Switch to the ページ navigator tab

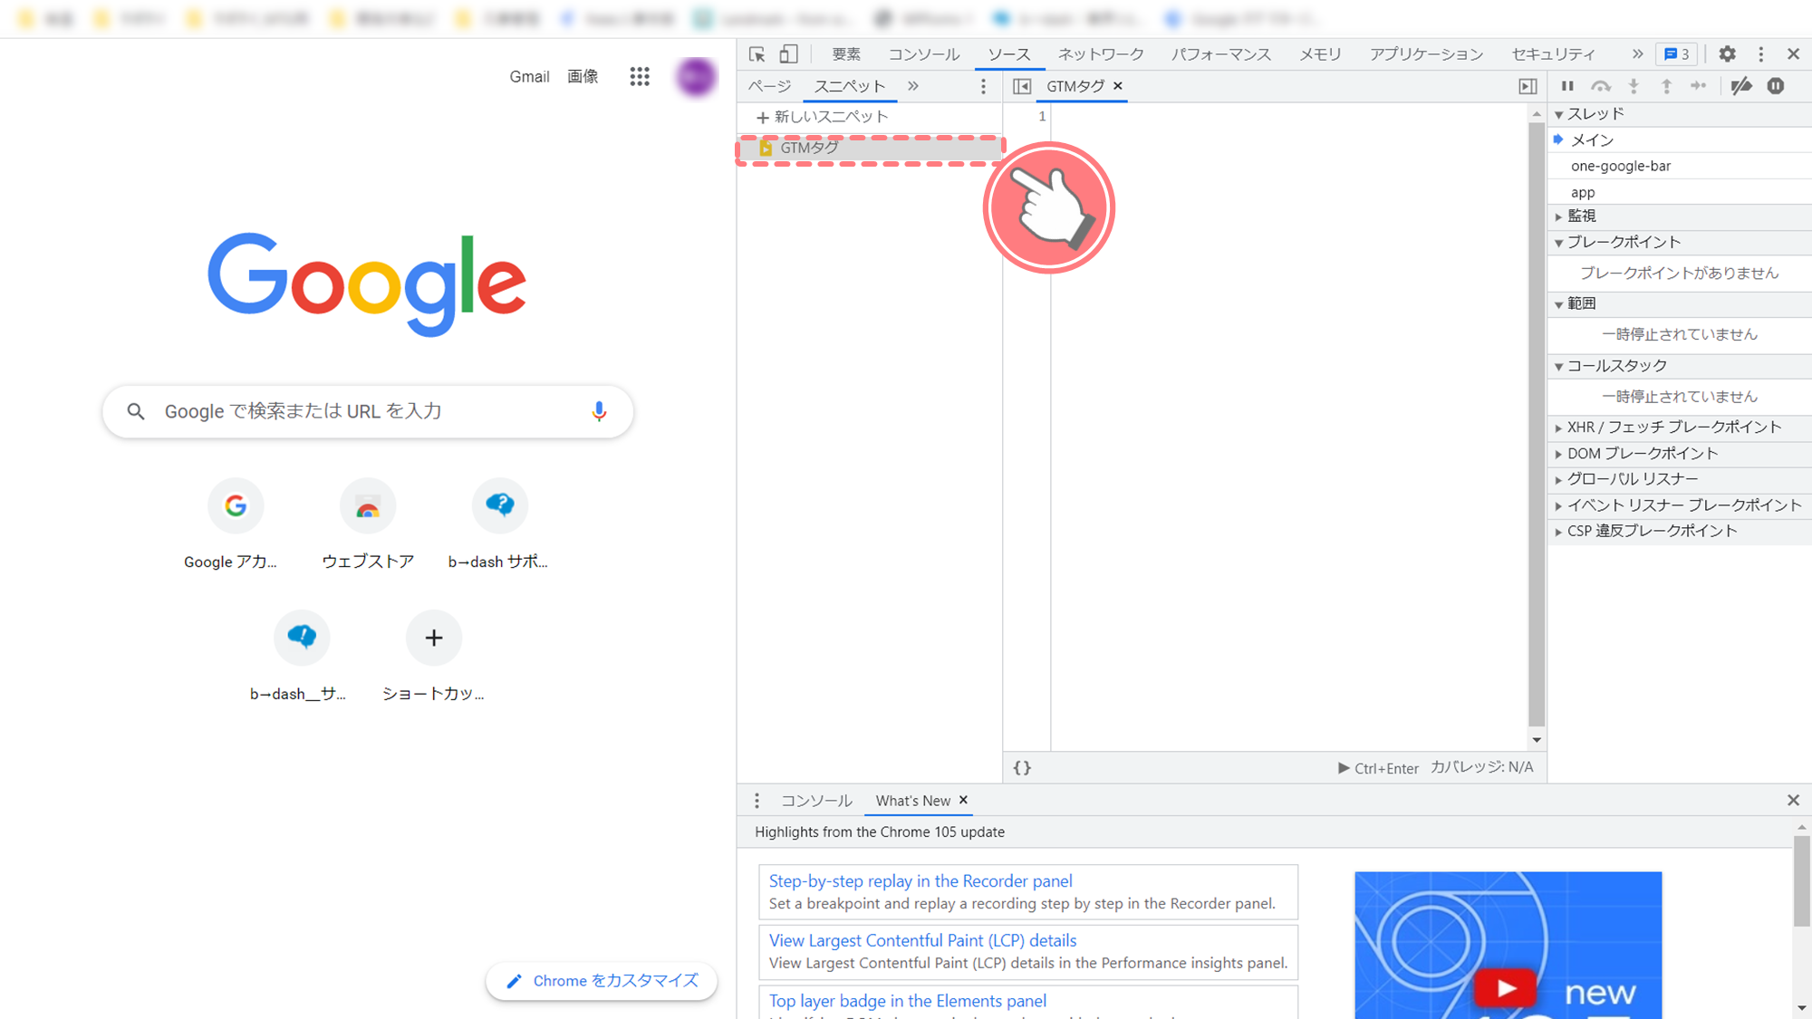click(769, 86)
